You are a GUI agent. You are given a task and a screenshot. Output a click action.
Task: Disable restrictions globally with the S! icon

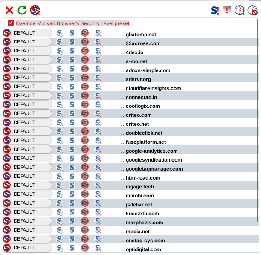[x=215, y=11]
